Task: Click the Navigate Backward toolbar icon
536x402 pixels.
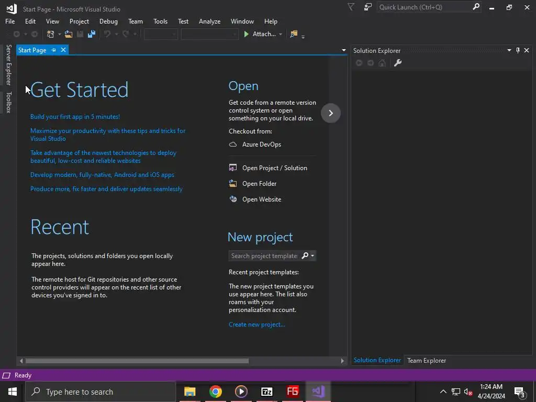Action: point(16,34)
